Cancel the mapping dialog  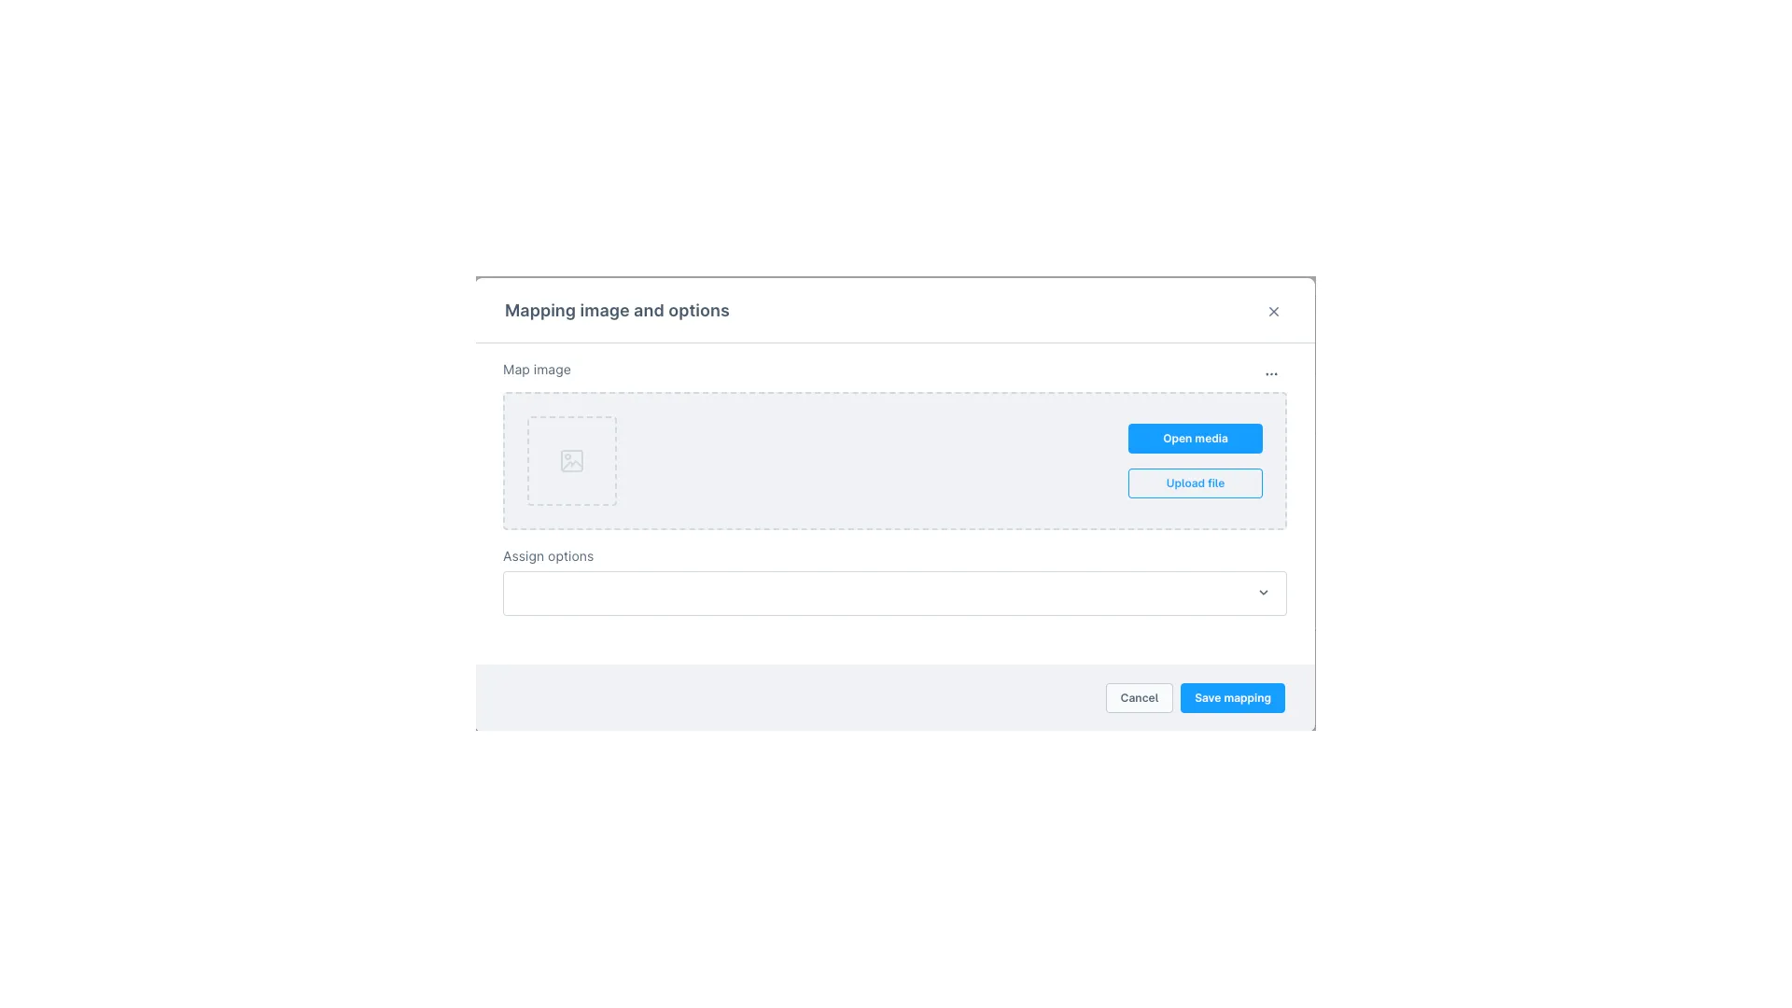tap(1139, 697)
